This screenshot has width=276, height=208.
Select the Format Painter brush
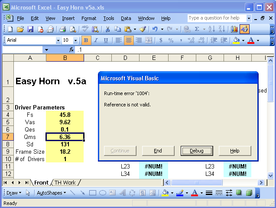143,29
